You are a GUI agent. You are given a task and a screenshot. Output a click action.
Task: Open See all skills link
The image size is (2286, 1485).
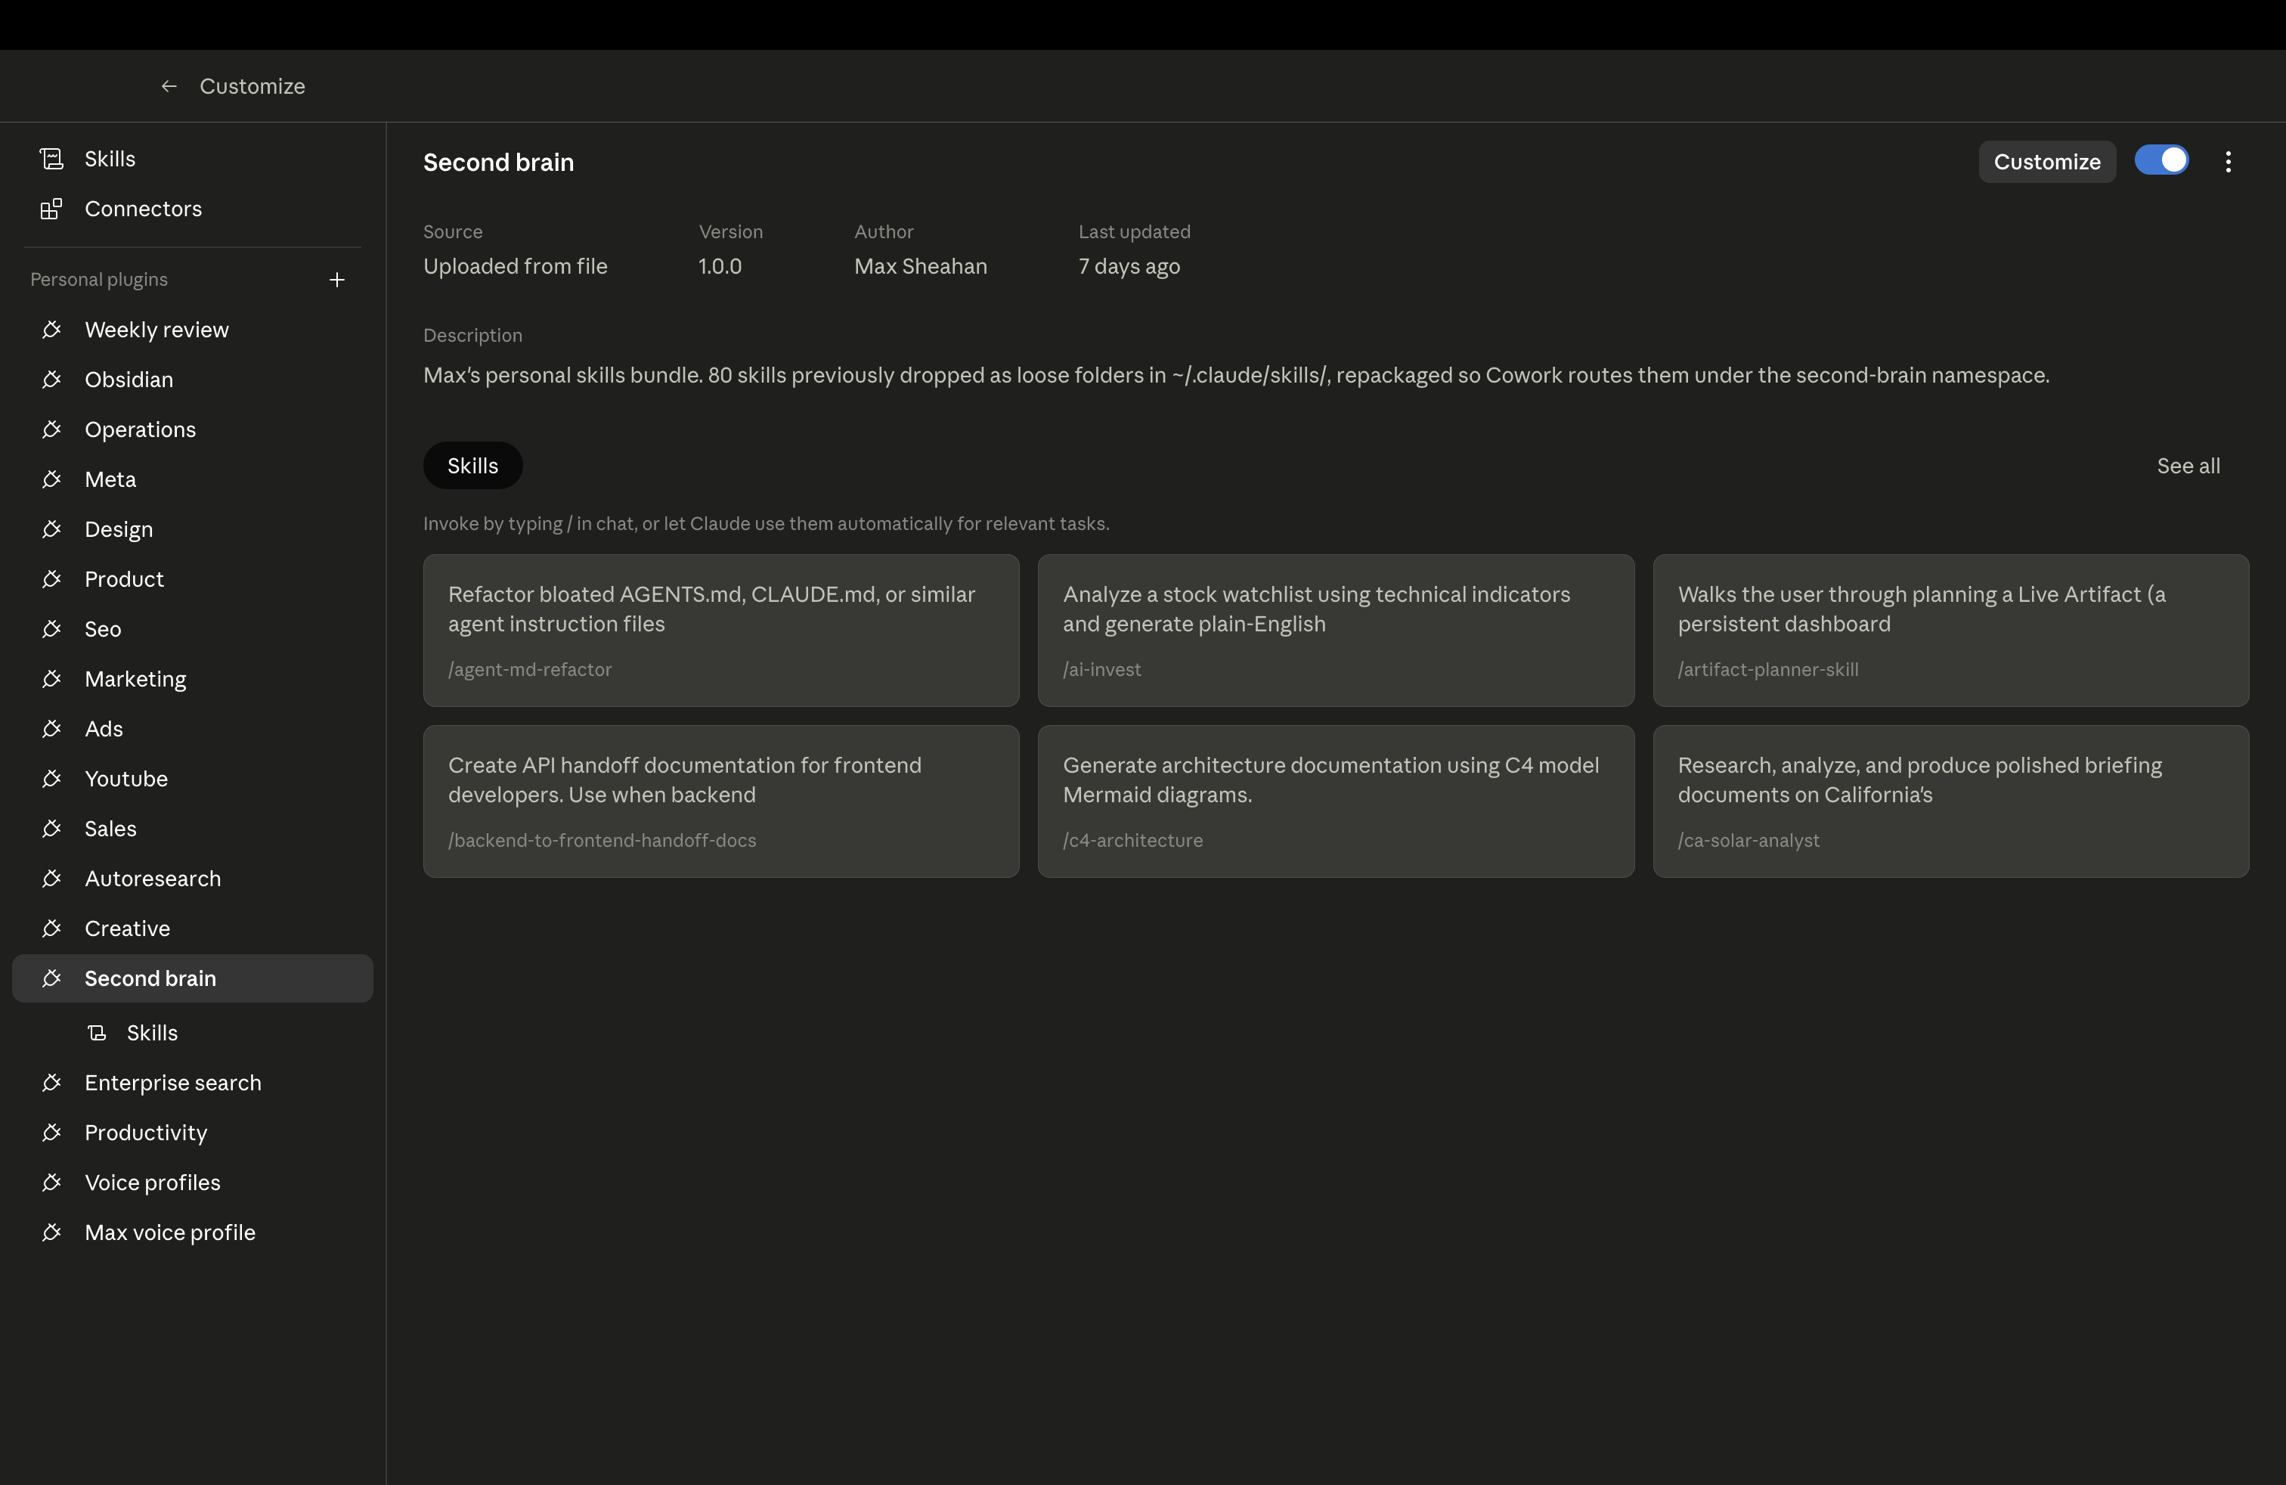tap(2188, 466)
